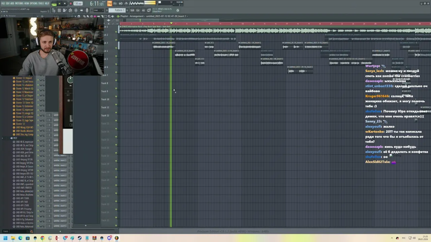
Task: Select the Slice tool in playlist toolbar
Action: [x=102, y=16]
